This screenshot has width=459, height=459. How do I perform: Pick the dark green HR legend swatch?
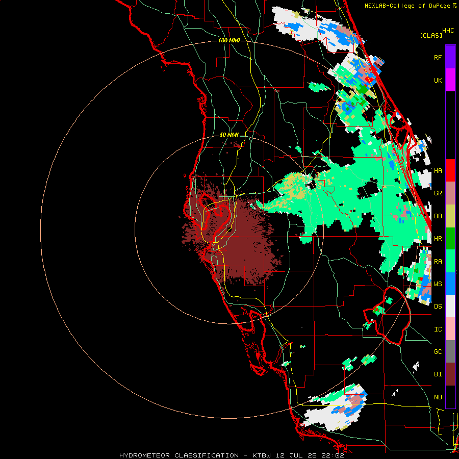coord(450,239)
